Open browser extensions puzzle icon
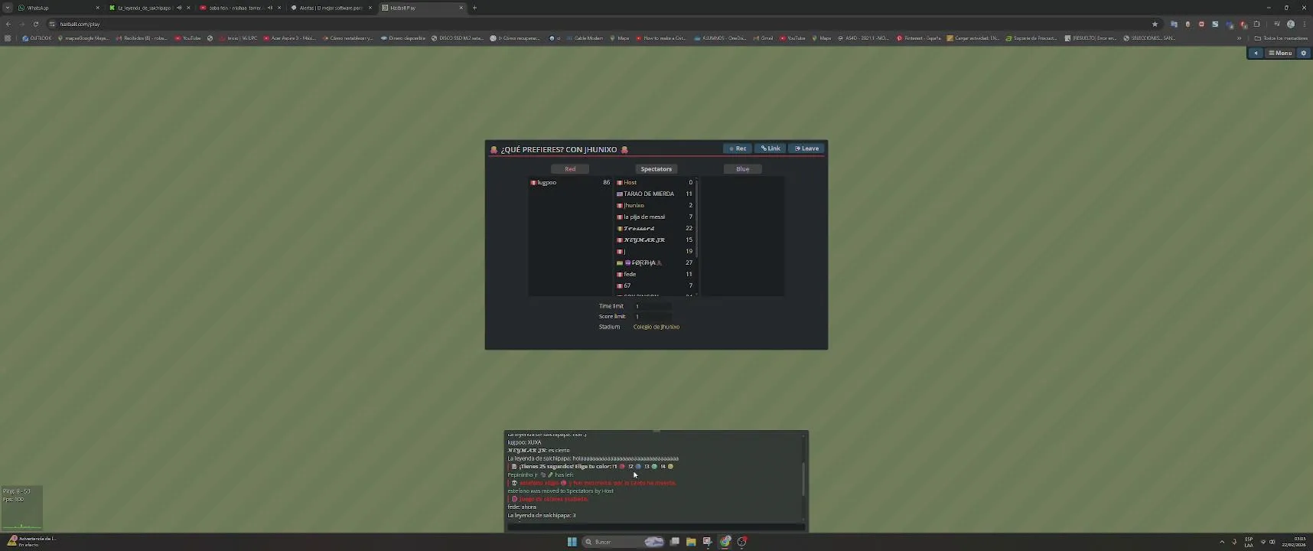 [x=1256, y=24]
